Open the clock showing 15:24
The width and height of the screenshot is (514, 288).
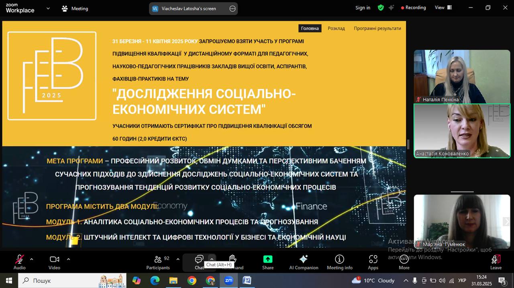(481, 280)
